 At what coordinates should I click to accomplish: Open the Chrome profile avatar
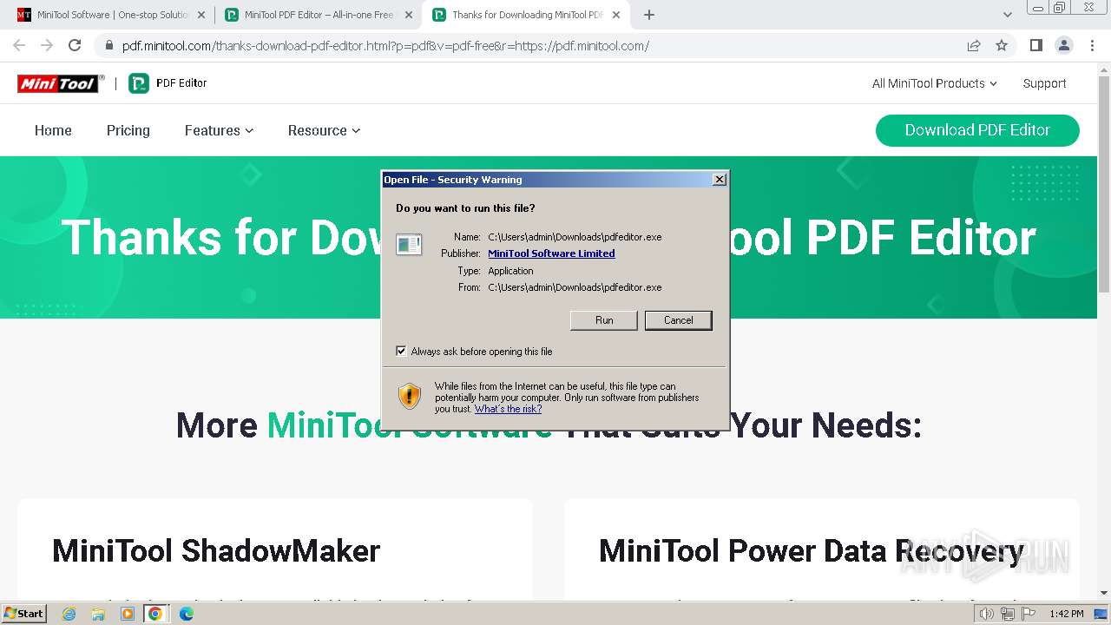(1063, 45)
